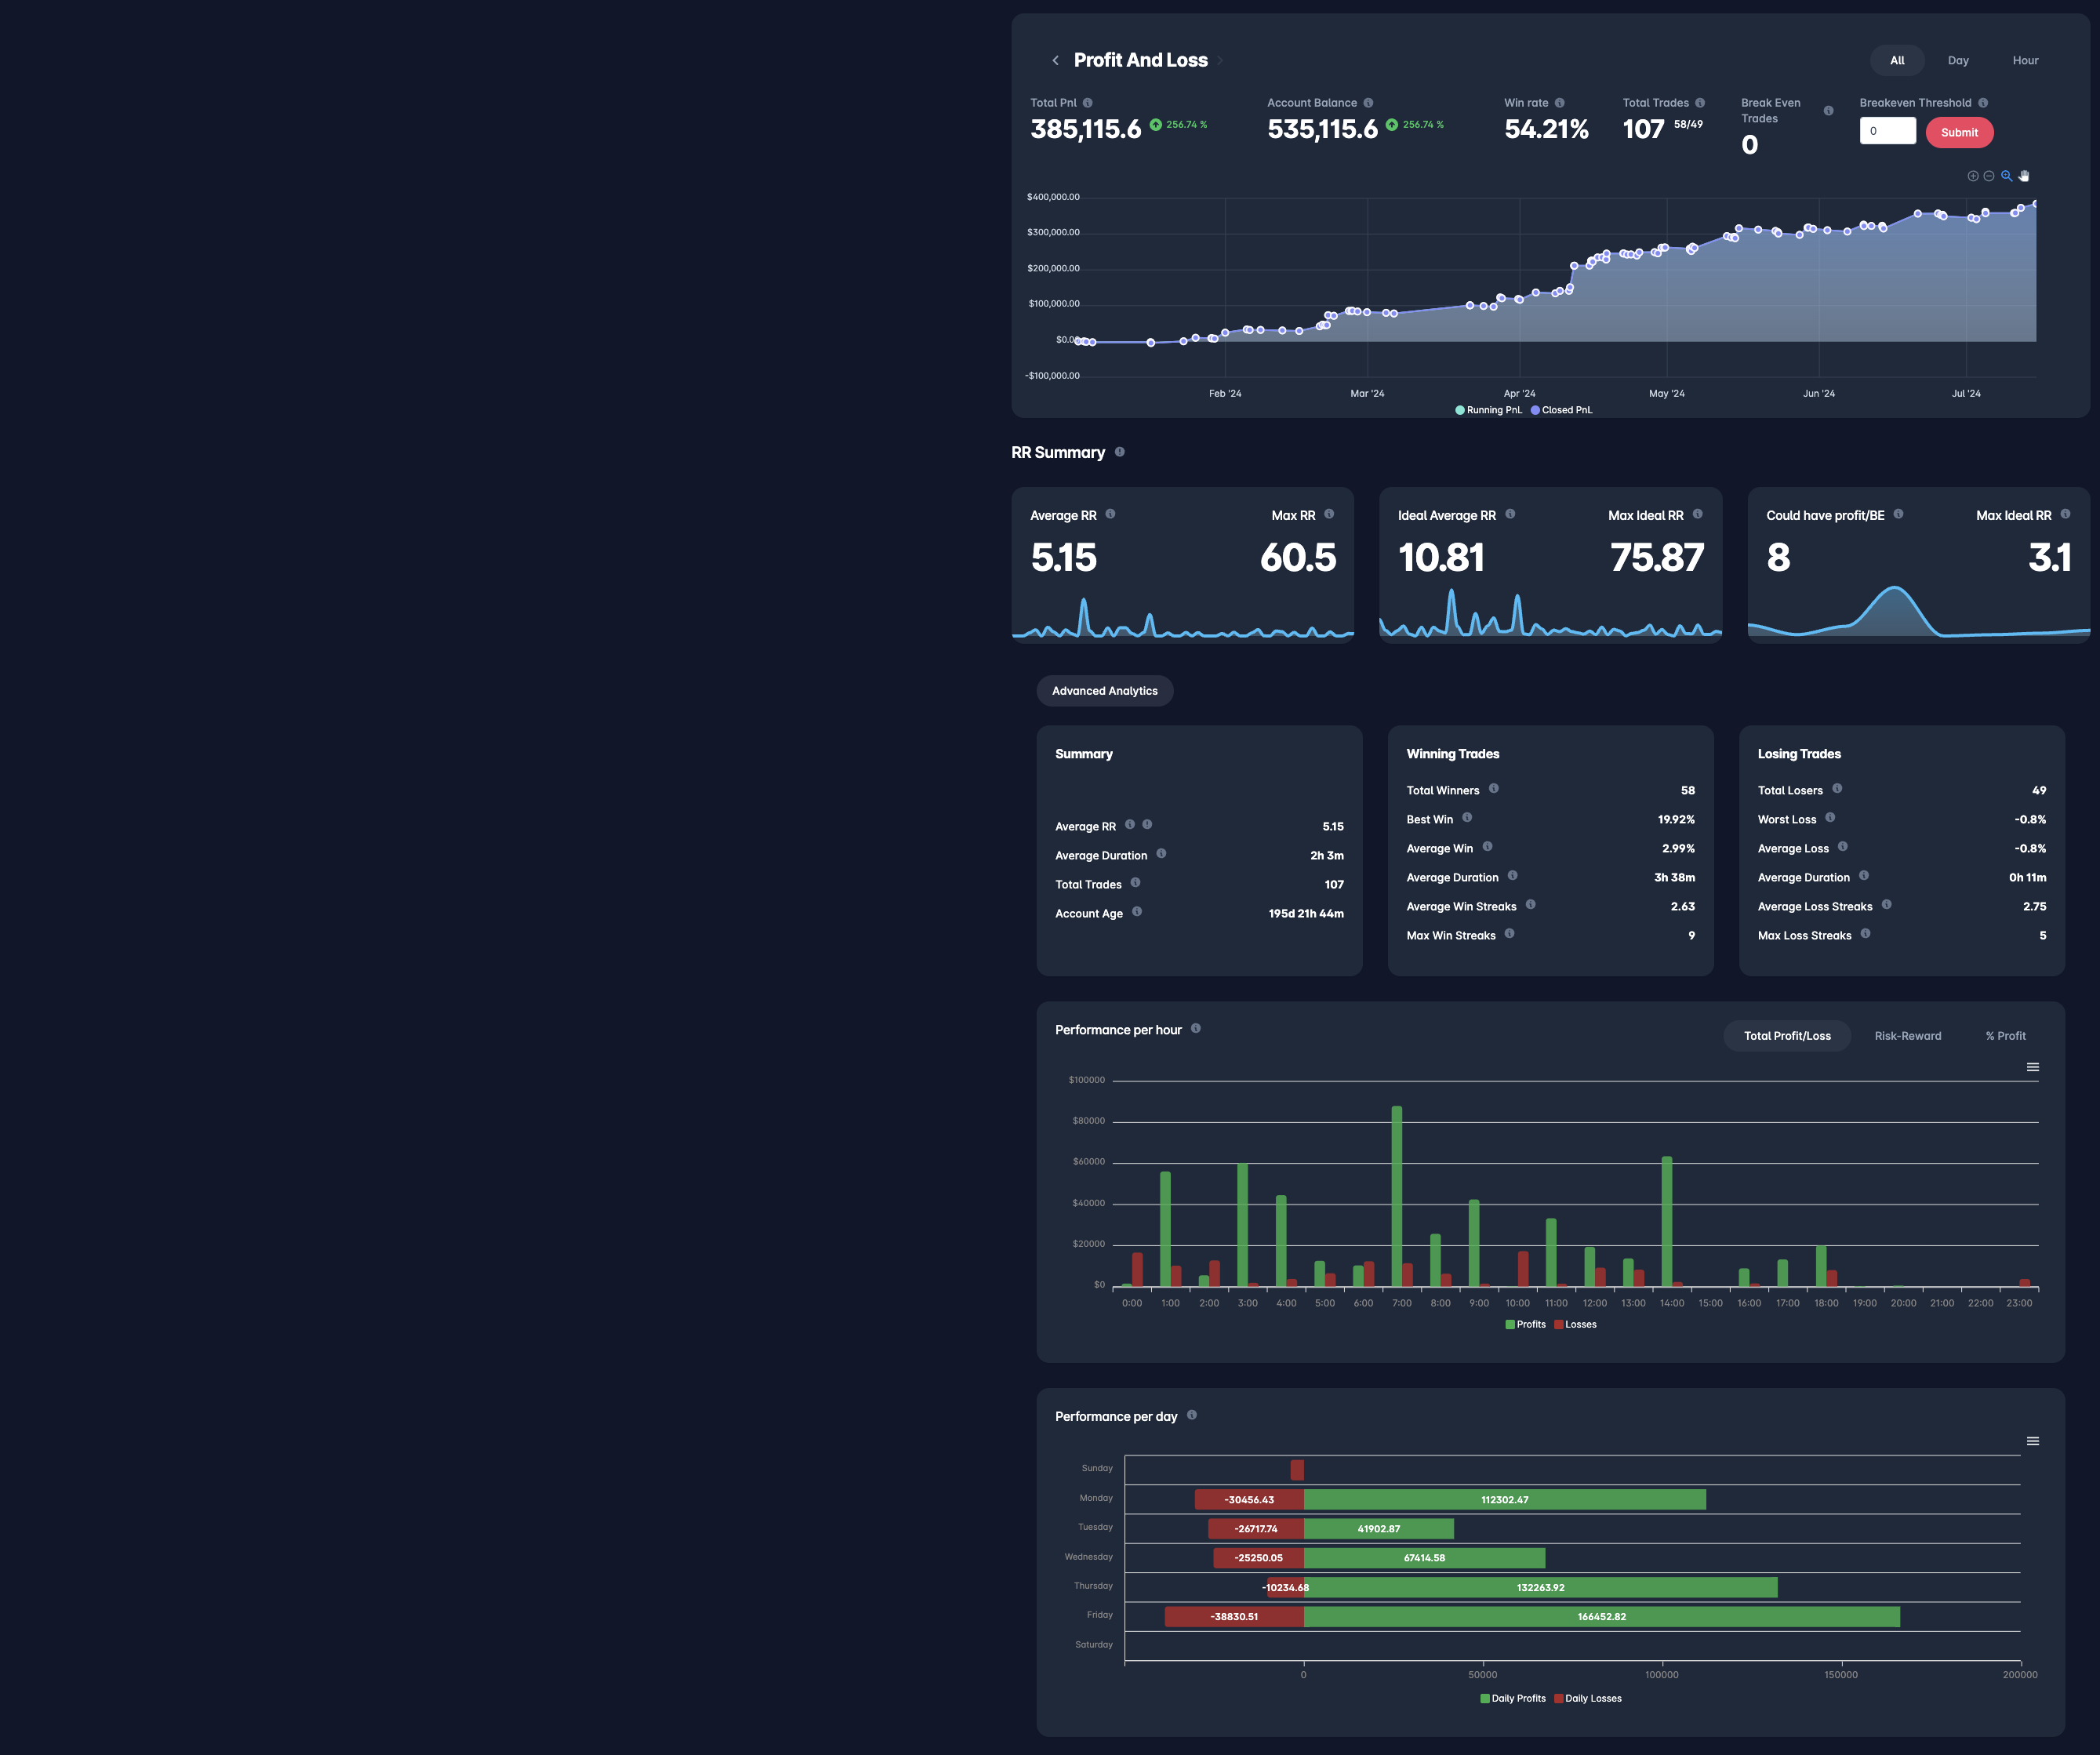
Task: Click the info icon beside Win rate
Action: tap(1559, 103)
